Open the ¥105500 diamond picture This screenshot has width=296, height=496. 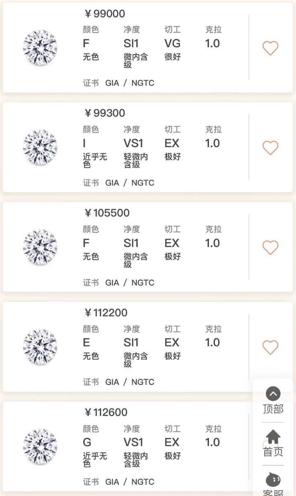coord(40,247)
